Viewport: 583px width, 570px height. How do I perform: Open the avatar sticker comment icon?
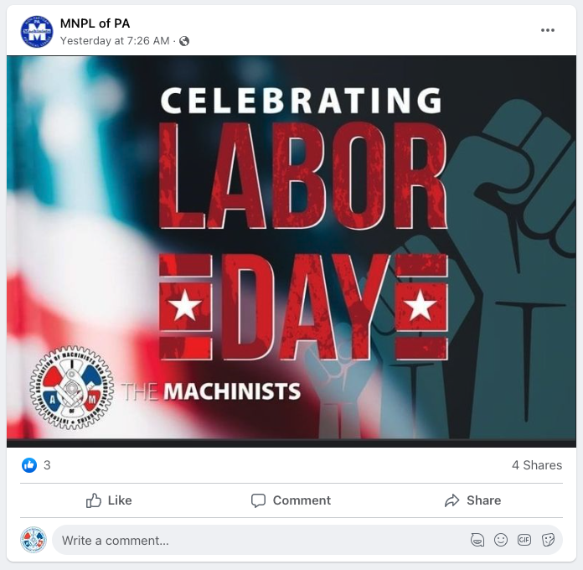pyautogui.click(x=477, y=540)
